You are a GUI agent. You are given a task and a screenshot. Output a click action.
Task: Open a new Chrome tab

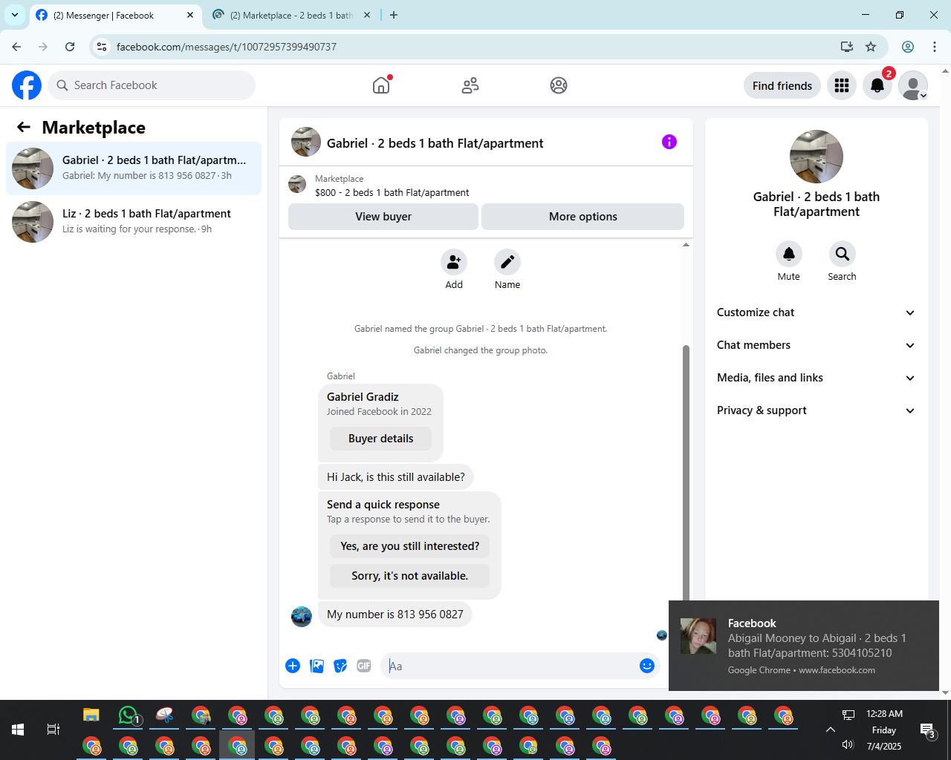point(394,15)
